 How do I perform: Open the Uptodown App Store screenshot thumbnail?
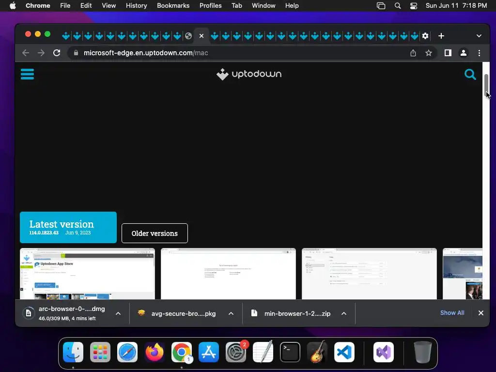point(87,274)
